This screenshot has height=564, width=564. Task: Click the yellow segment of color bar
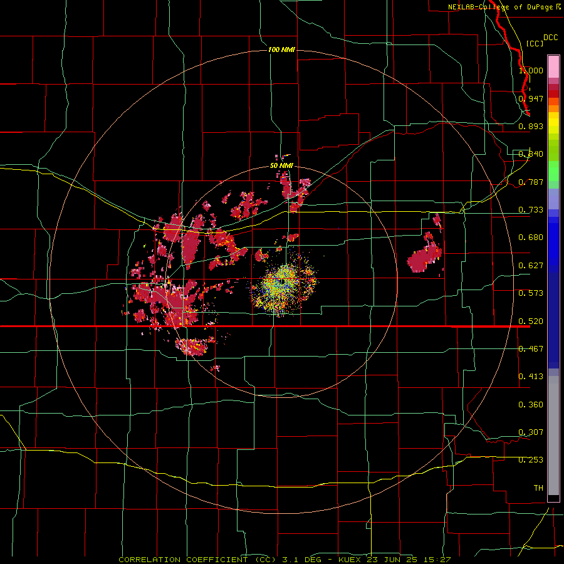[x=553, y=123]
